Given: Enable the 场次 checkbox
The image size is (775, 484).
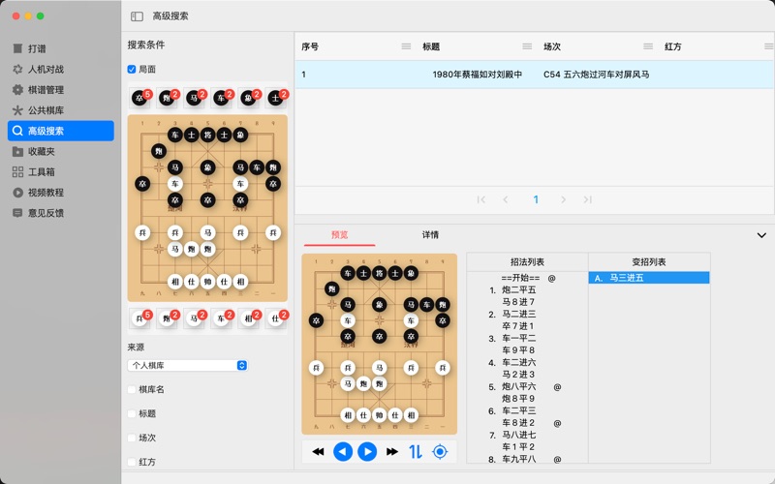Looking at the screenshot, I should click(132, 439).
